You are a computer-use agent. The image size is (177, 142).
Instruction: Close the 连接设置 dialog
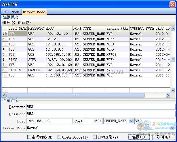172,5
